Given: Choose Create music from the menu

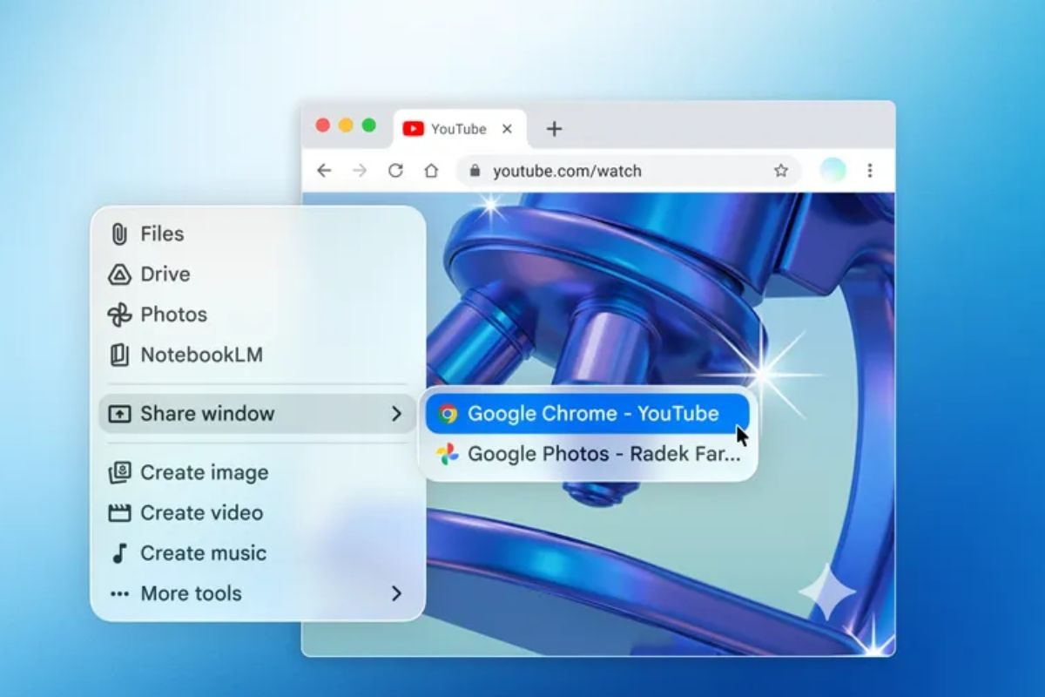Looking at the screenshot, I should point(258,553).
